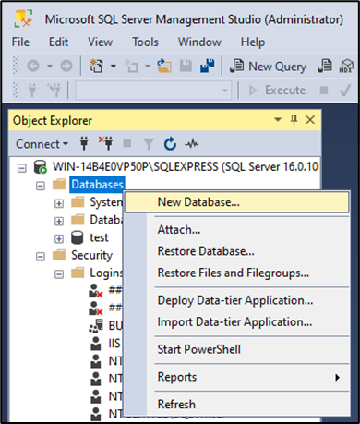Image resolution: width=360 pixels, height=424 pixels.
Task: Click the Open File folder icon
Action: 164,66
